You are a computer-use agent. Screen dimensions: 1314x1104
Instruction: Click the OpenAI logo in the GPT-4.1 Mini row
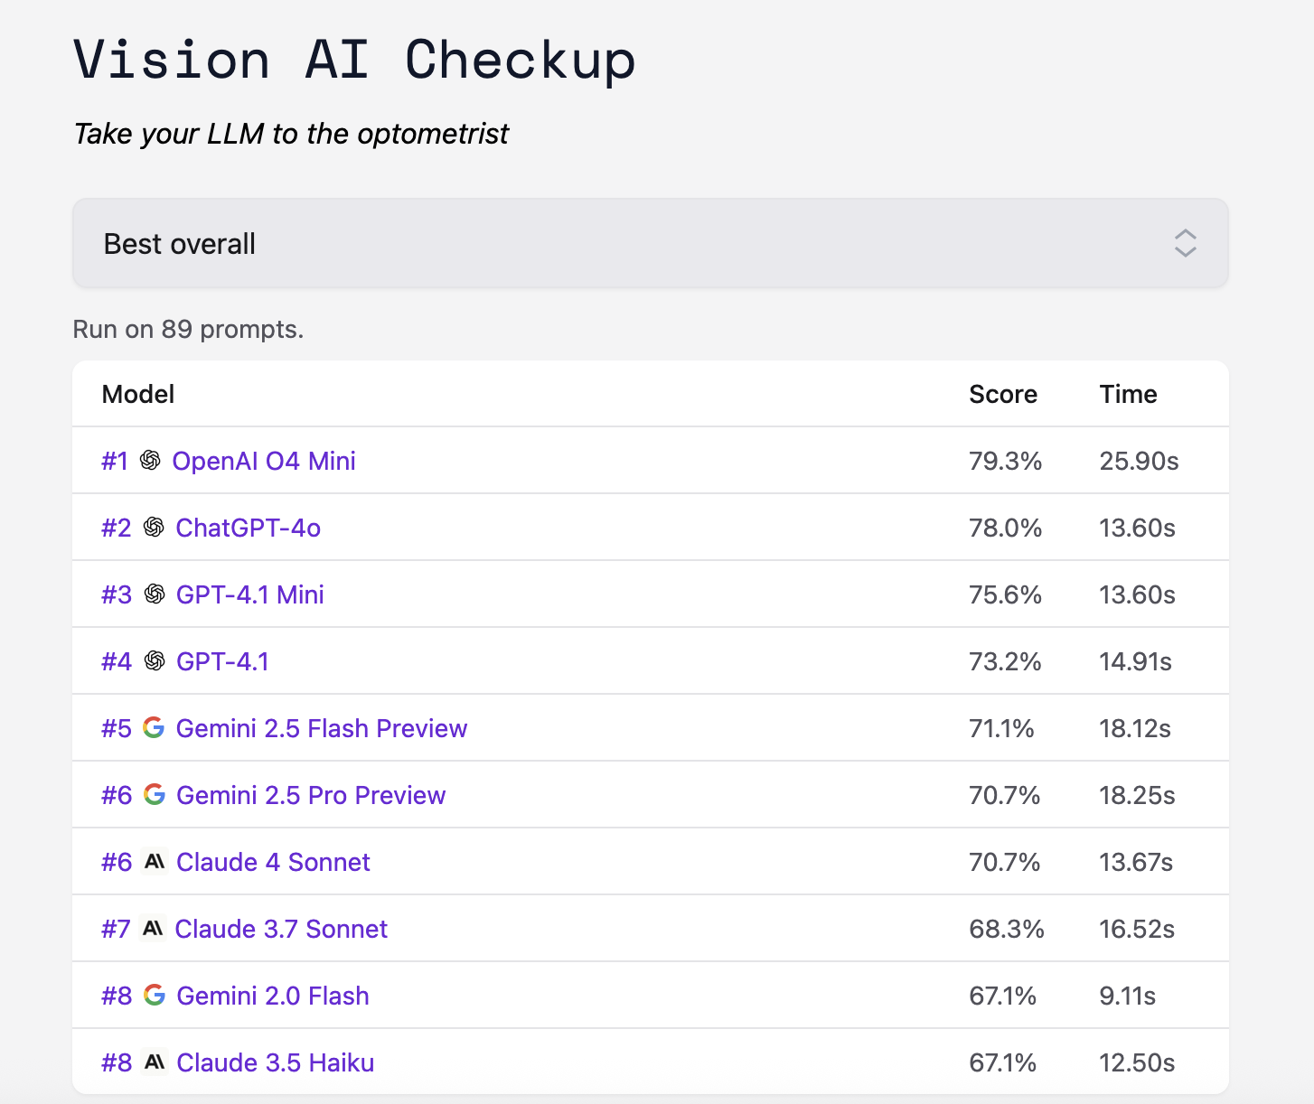coord(155,594)
